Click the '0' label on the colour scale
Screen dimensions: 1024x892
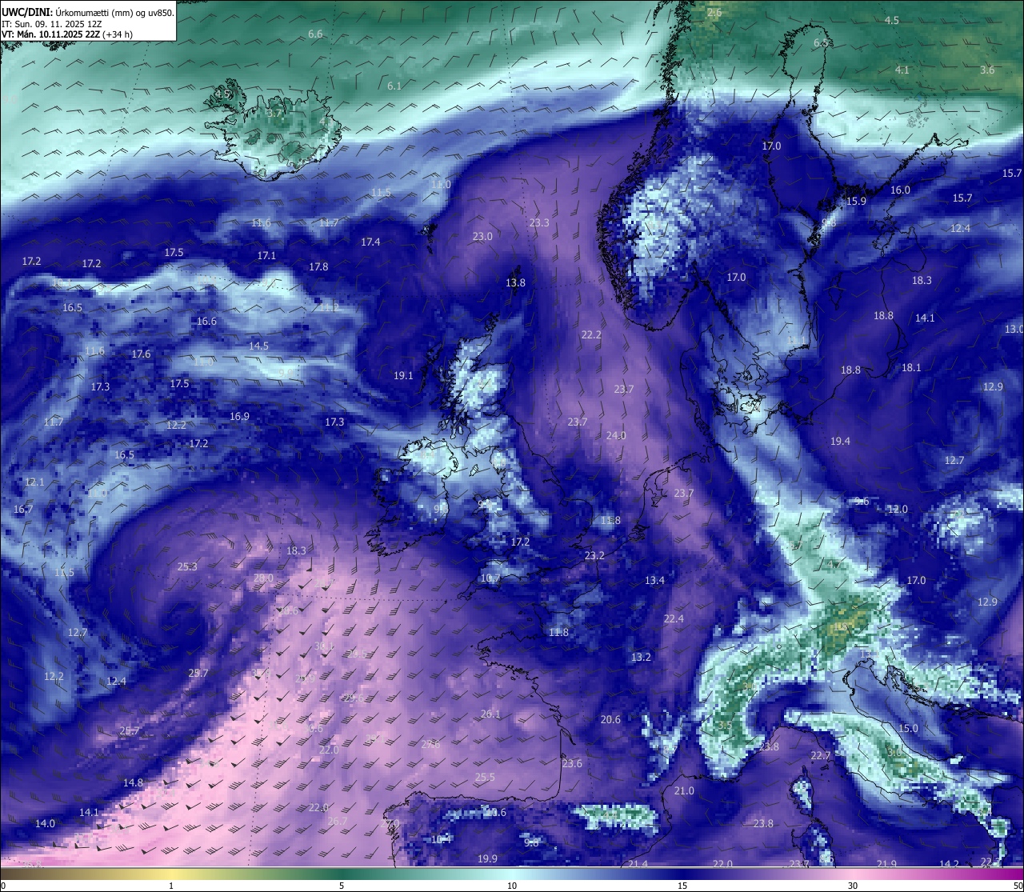(x=3, y=886)
